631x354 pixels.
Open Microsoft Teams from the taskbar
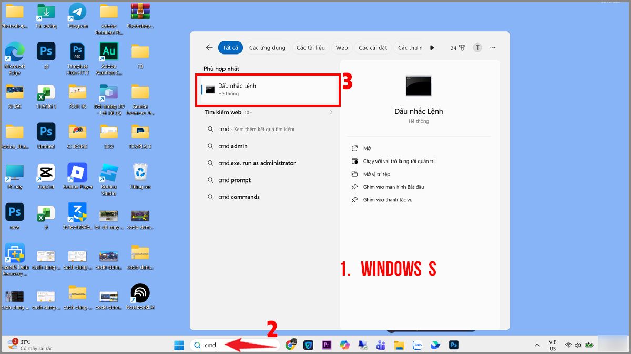(381, 345)
